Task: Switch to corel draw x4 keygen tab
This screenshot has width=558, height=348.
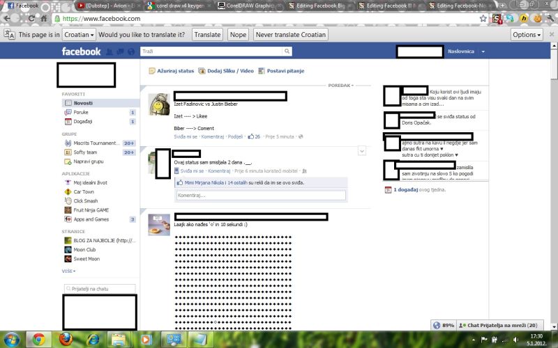Action: click(x=179, y=6)
